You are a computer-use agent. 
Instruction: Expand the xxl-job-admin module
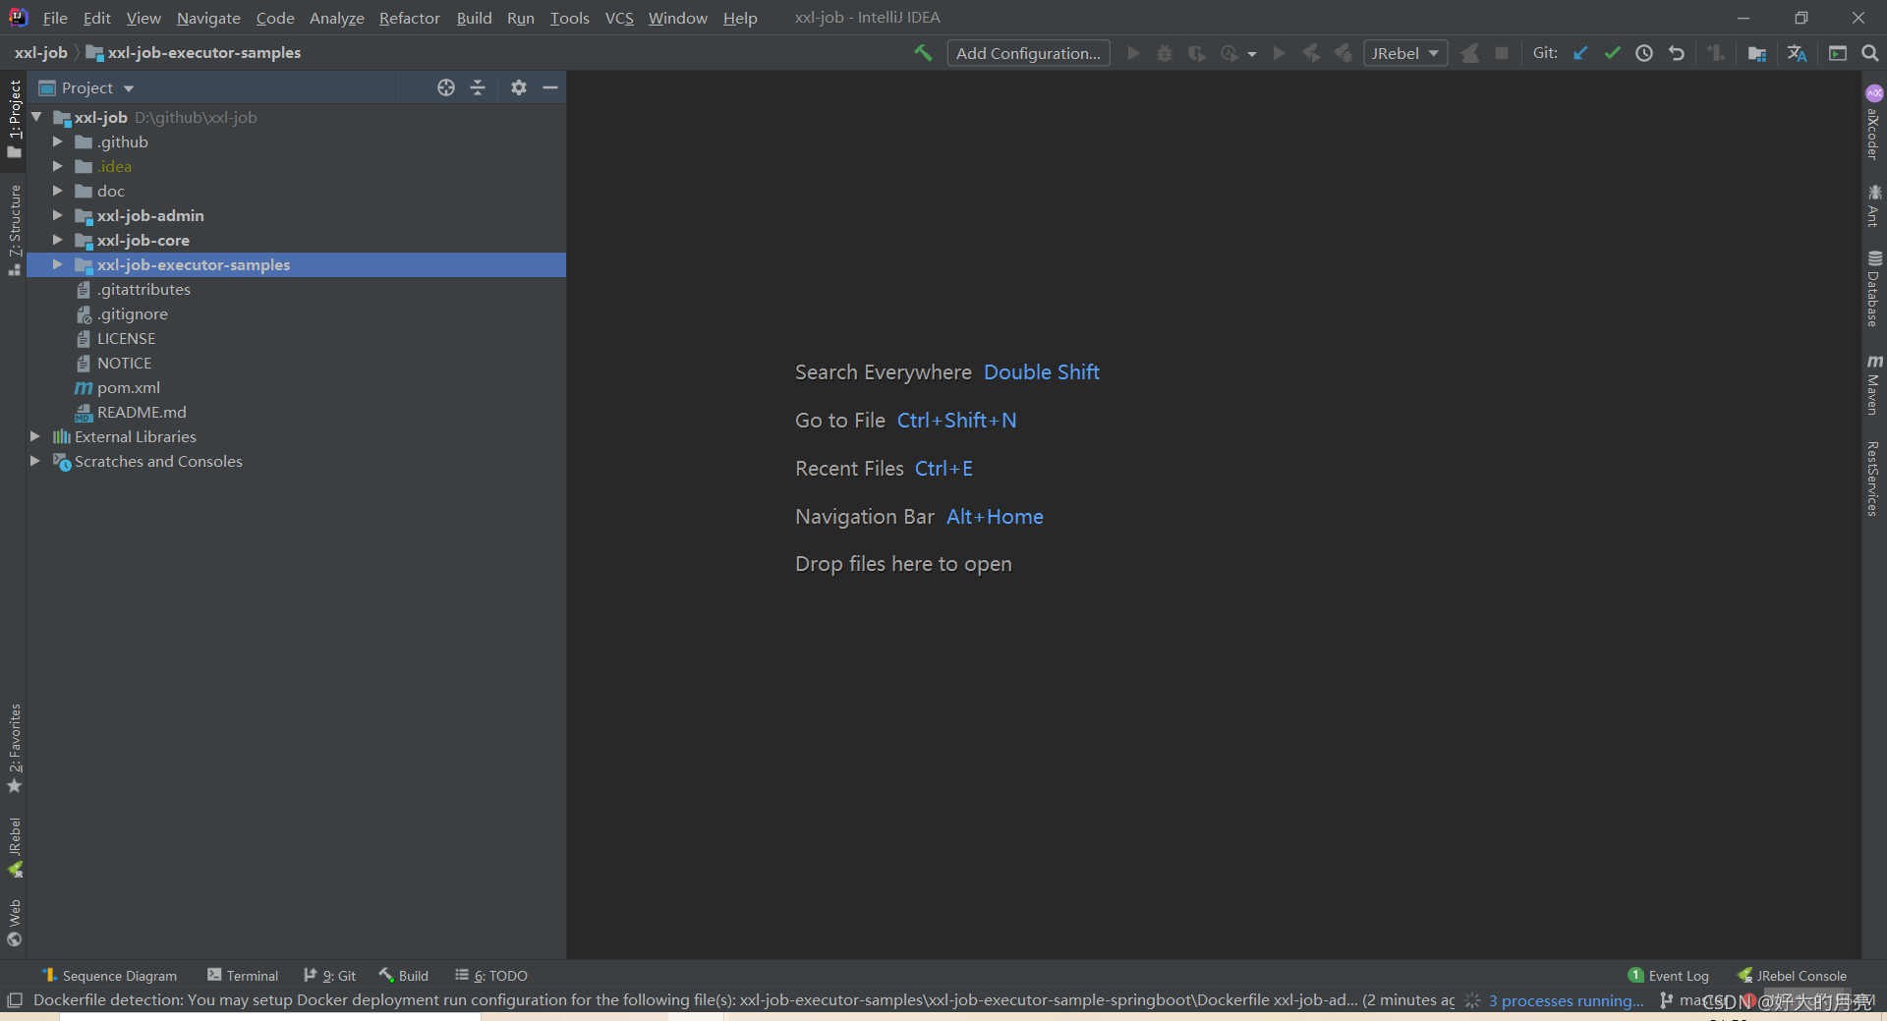[58, 215]
